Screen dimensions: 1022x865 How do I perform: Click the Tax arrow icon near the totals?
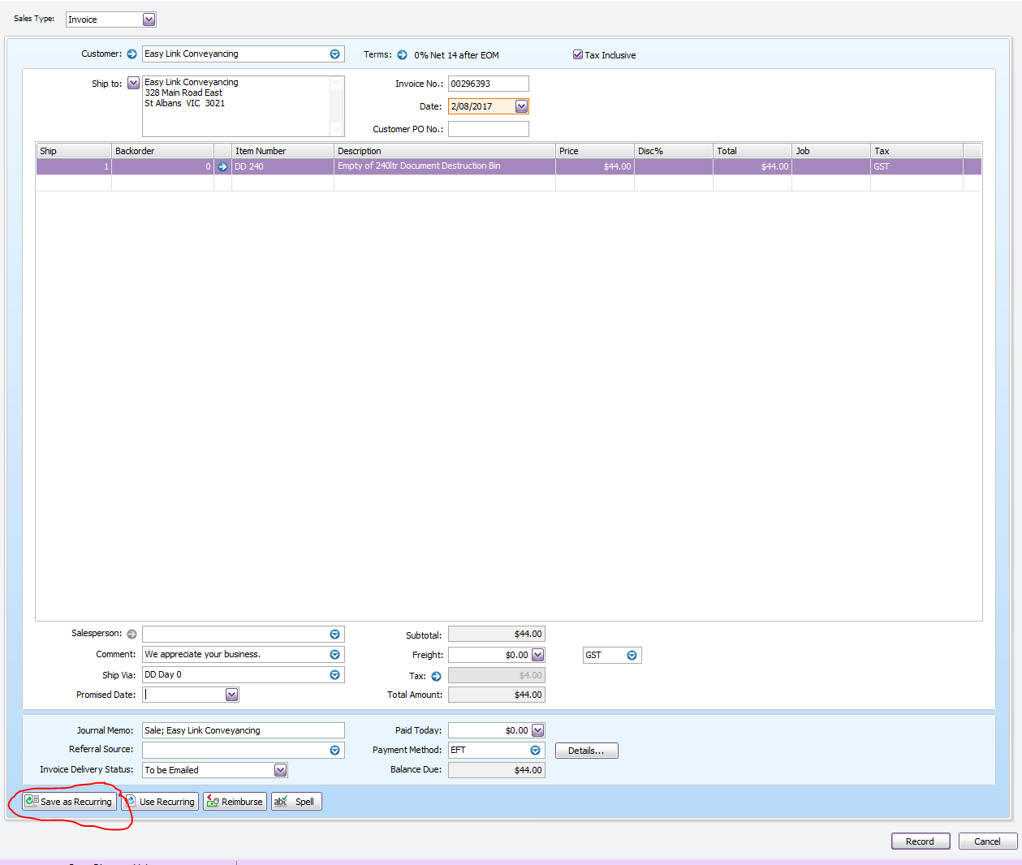[436, 676]
